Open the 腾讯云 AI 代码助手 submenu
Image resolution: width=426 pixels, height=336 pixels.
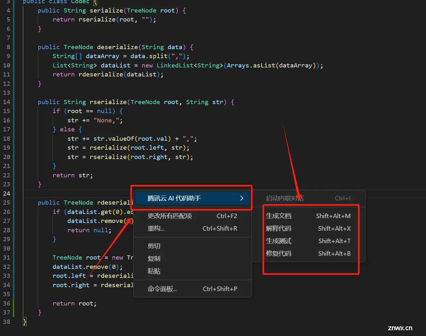pyautogui.click(x=192, y=198)
